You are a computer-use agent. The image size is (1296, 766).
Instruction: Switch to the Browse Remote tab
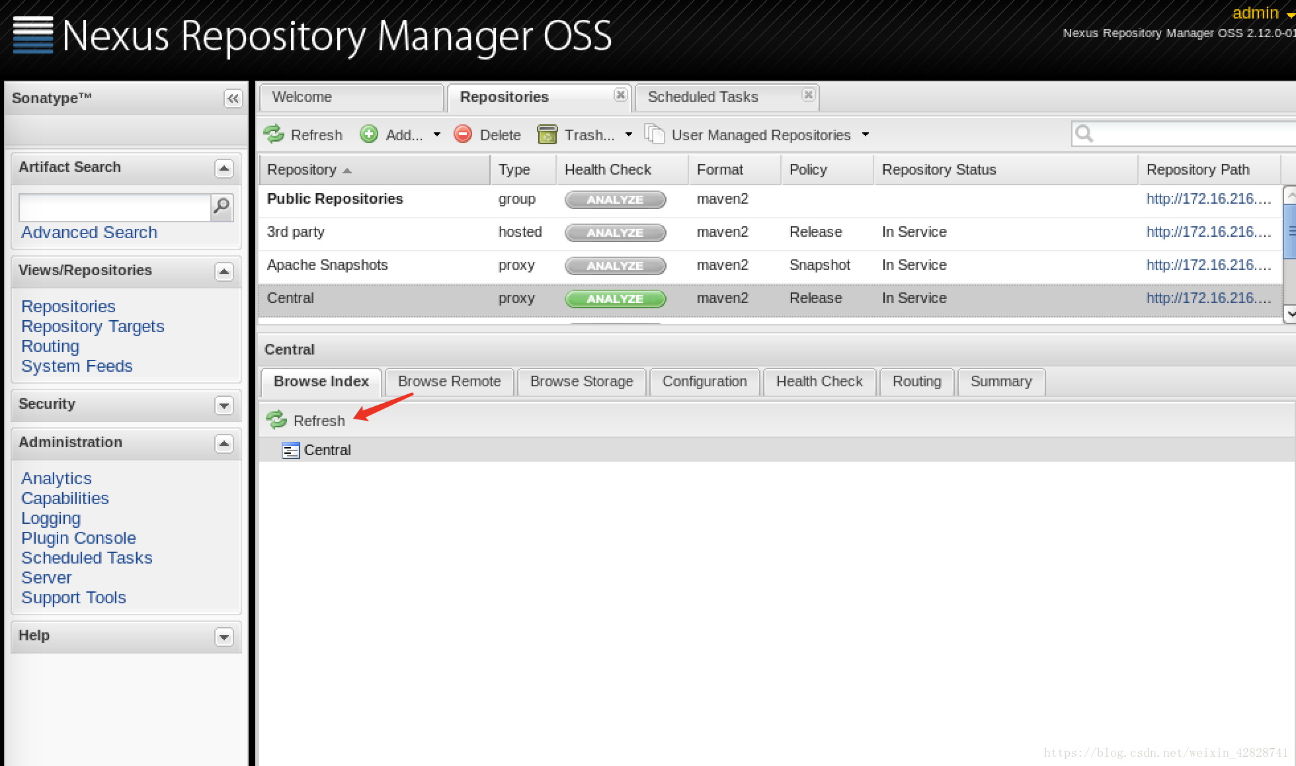pos(450,382)
